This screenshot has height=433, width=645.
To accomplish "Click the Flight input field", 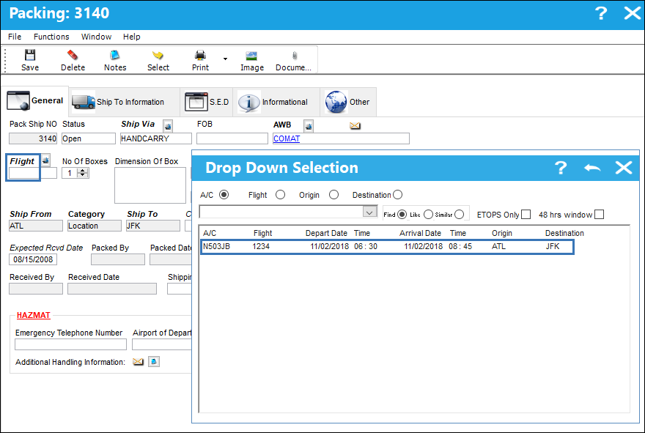I will 33,174.
